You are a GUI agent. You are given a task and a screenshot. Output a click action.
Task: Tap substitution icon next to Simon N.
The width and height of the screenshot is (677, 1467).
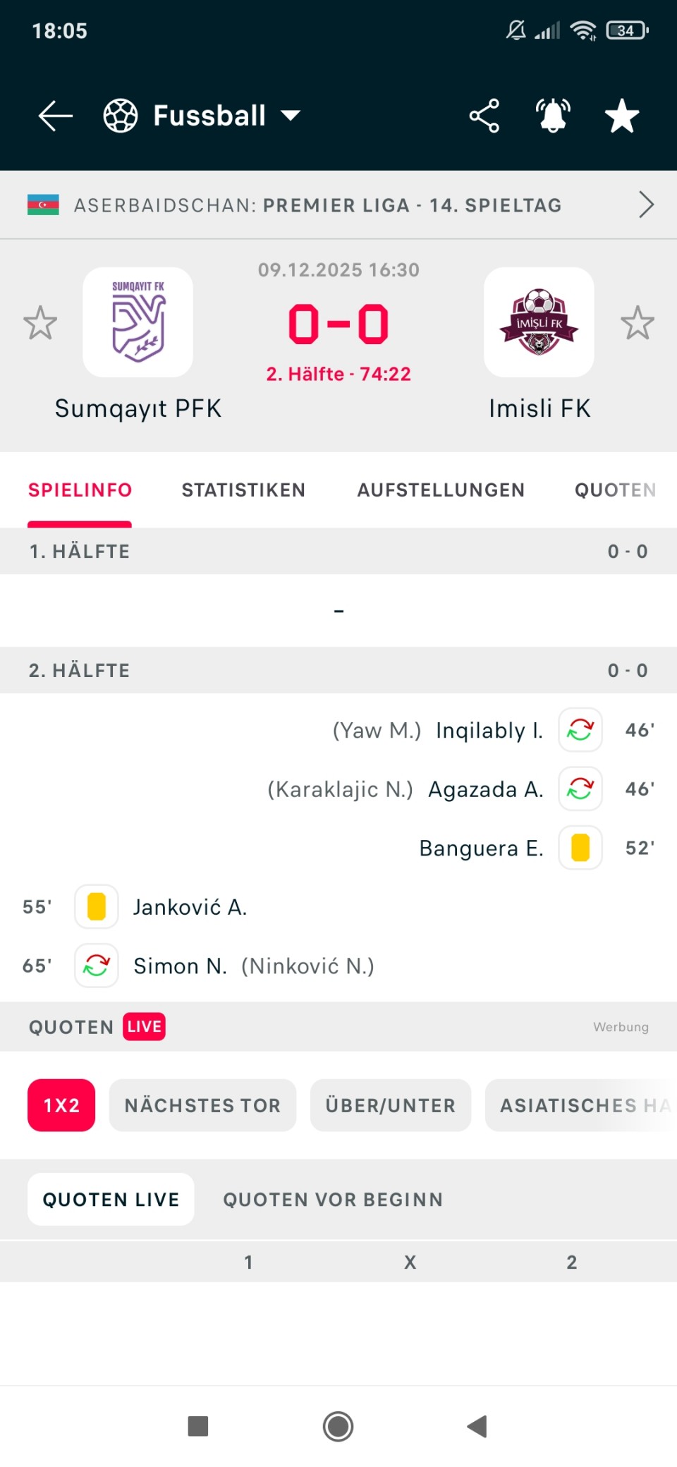[97, 966]
